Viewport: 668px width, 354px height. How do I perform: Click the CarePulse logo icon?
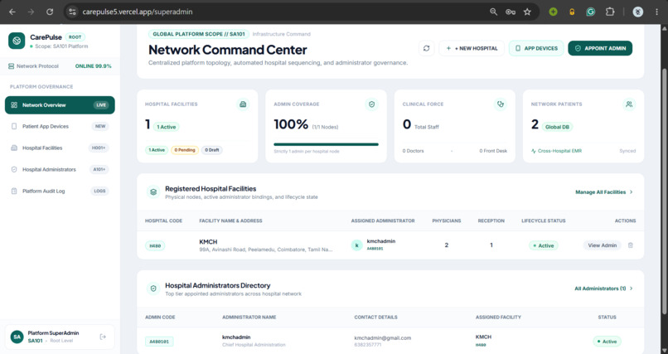(17, 41)
